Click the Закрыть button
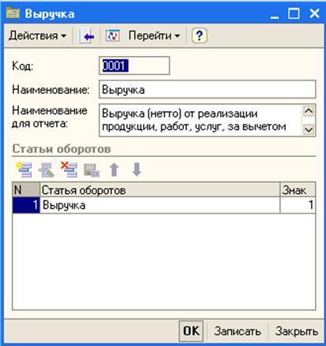Screen dimensions: 326x346 click(x=297, y=331)
